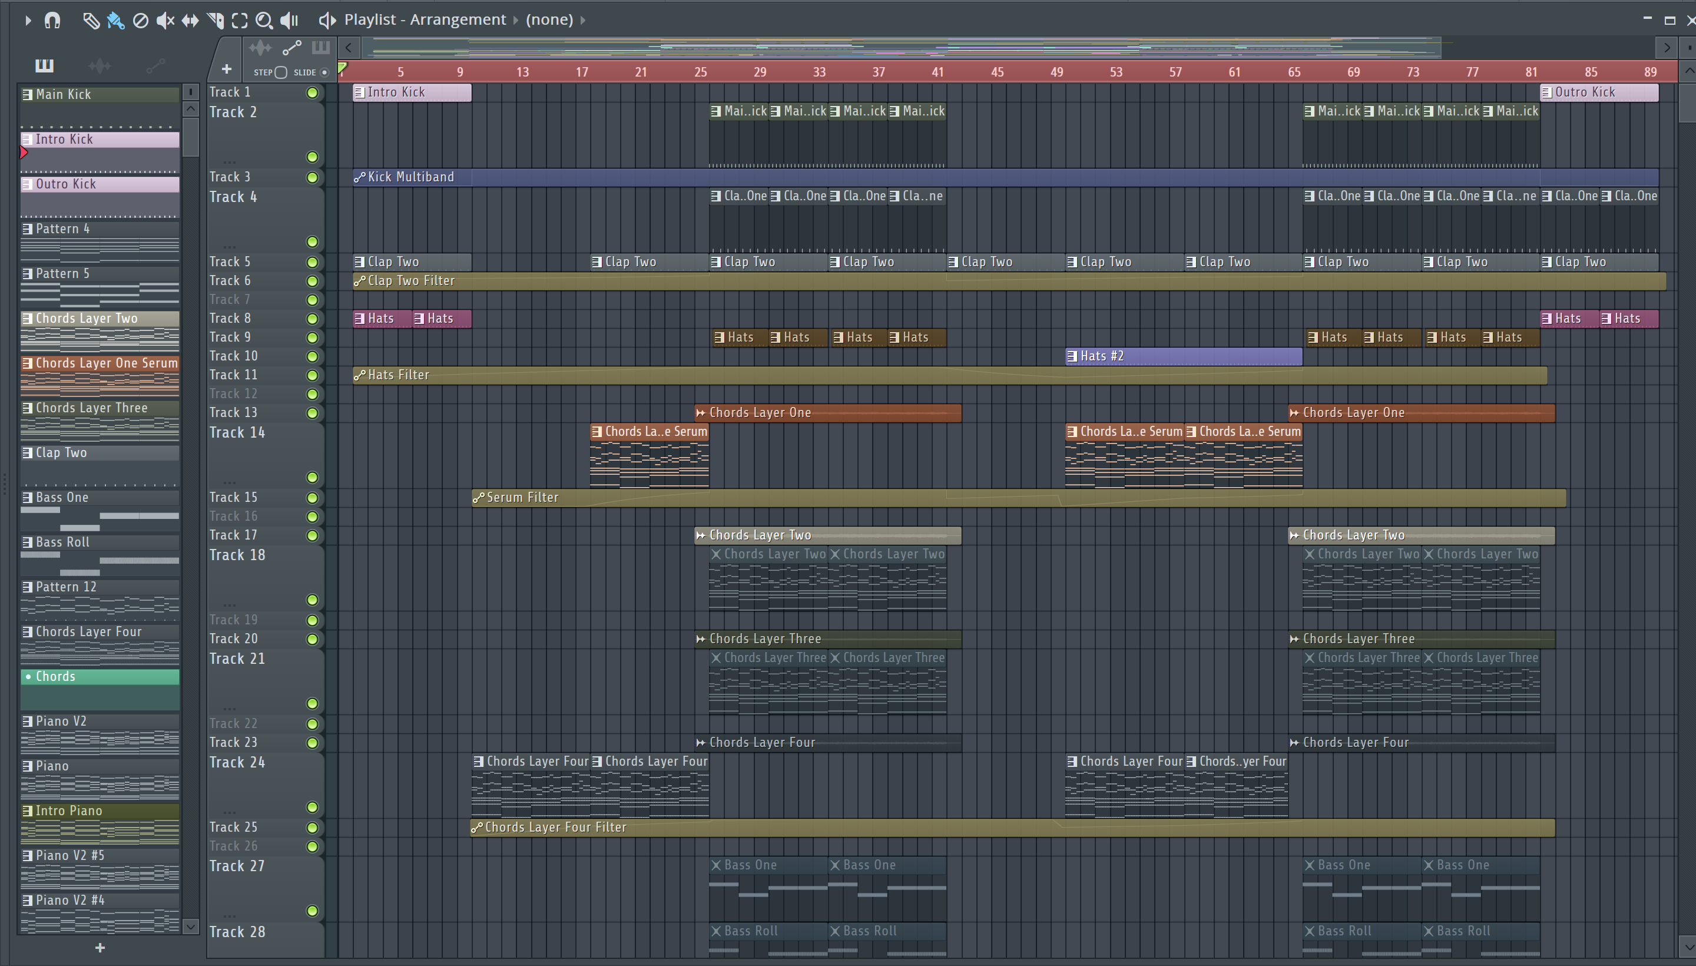Select the Delete tool
Screen dimensions: 1696x966
(140, 20)
